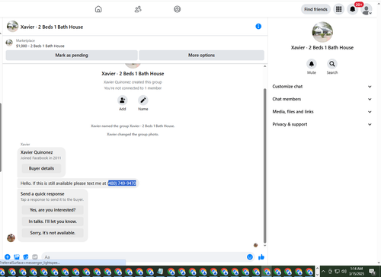Screen dimensions: 381x277
Task: Send a thumbs up like
Action: (261, 257)
